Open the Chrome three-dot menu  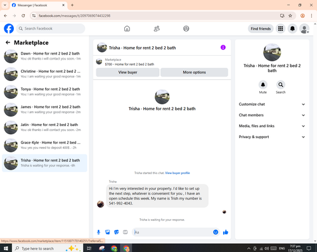click(311, 16)
